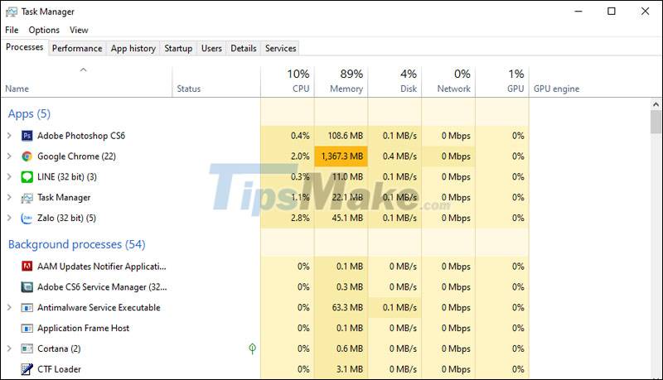Expand the LINE (32 bit) group
663x380 pixels.
9,177
